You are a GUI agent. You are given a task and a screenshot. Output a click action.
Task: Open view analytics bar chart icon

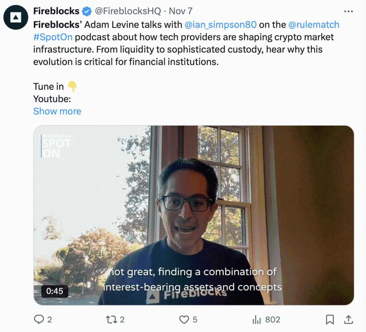coord(256,320)
